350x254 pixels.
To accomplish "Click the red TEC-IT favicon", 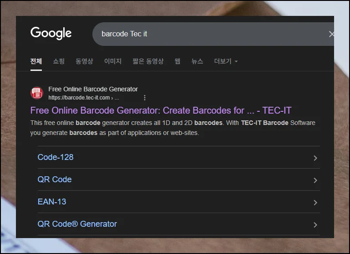I will [x=36, y=93].
